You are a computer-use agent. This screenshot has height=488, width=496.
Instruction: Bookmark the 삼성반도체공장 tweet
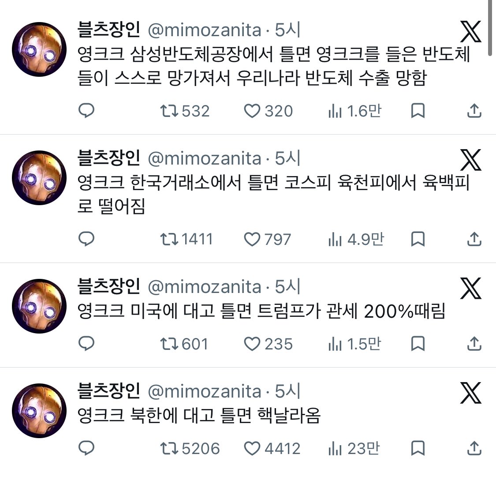coord(418,111)
